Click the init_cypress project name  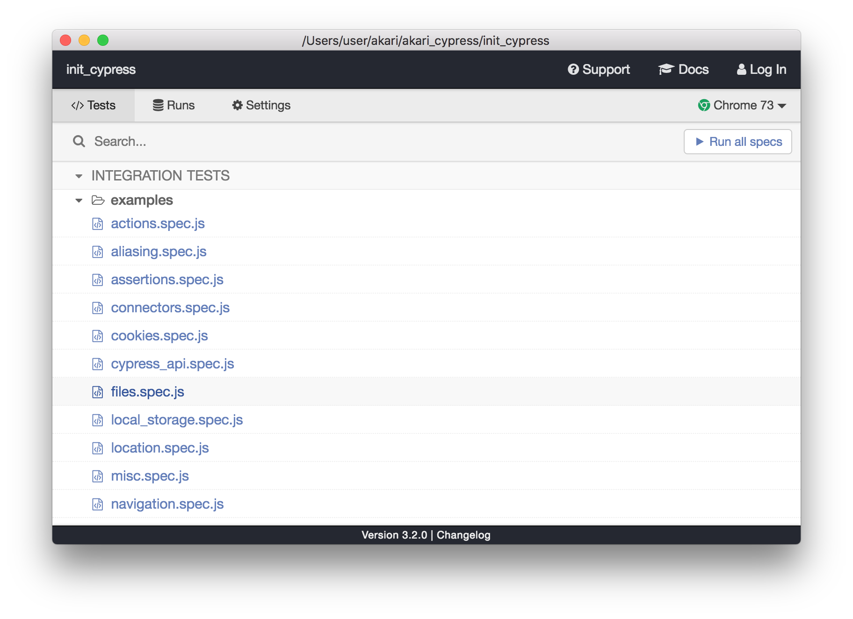tap(101, 69)
